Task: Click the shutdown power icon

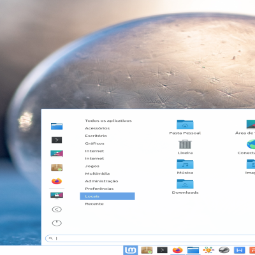Action: click(57, 223)
